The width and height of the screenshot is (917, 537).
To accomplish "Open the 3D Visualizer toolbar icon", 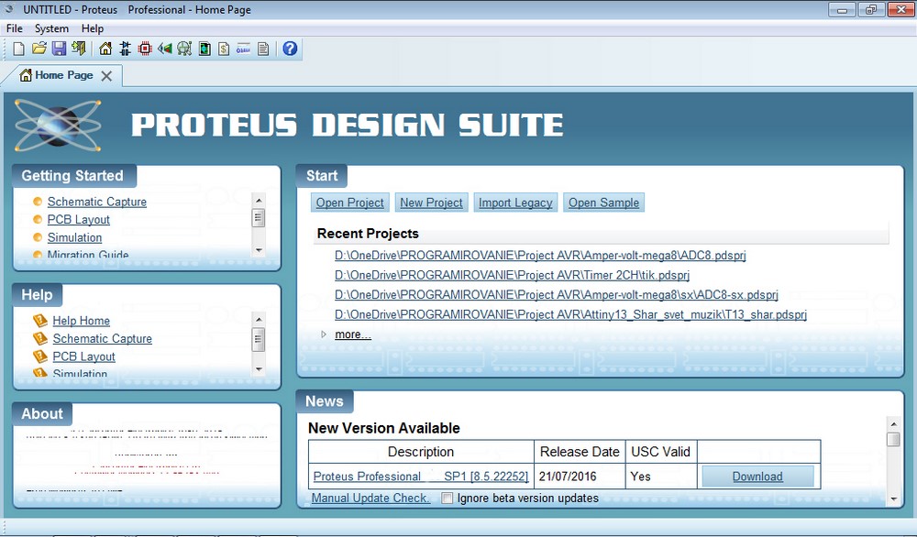I will click(x=164, y=49).
